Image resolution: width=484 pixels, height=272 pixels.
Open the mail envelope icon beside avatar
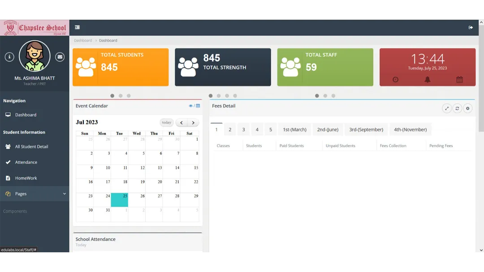60,57
